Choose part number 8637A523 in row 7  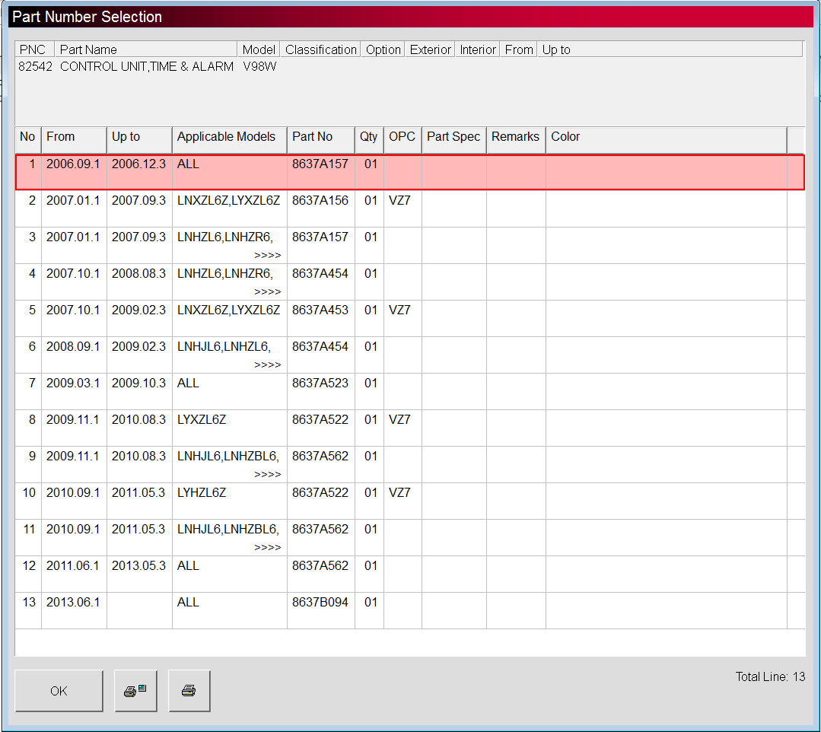point(320,384)
